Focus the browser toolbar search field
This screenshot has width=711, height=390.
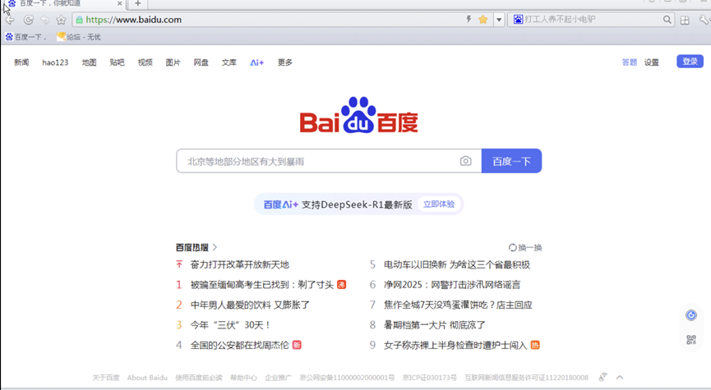(x=592, y=20)
